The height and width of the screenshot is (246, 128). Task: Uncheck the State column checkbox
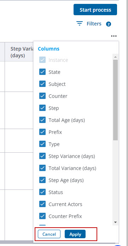pyautogui.click(x=42, y=72)
